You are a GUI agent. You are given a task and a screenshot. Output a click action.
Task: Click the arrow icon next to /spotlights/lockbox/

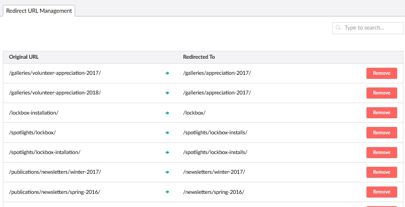point(167,133)
